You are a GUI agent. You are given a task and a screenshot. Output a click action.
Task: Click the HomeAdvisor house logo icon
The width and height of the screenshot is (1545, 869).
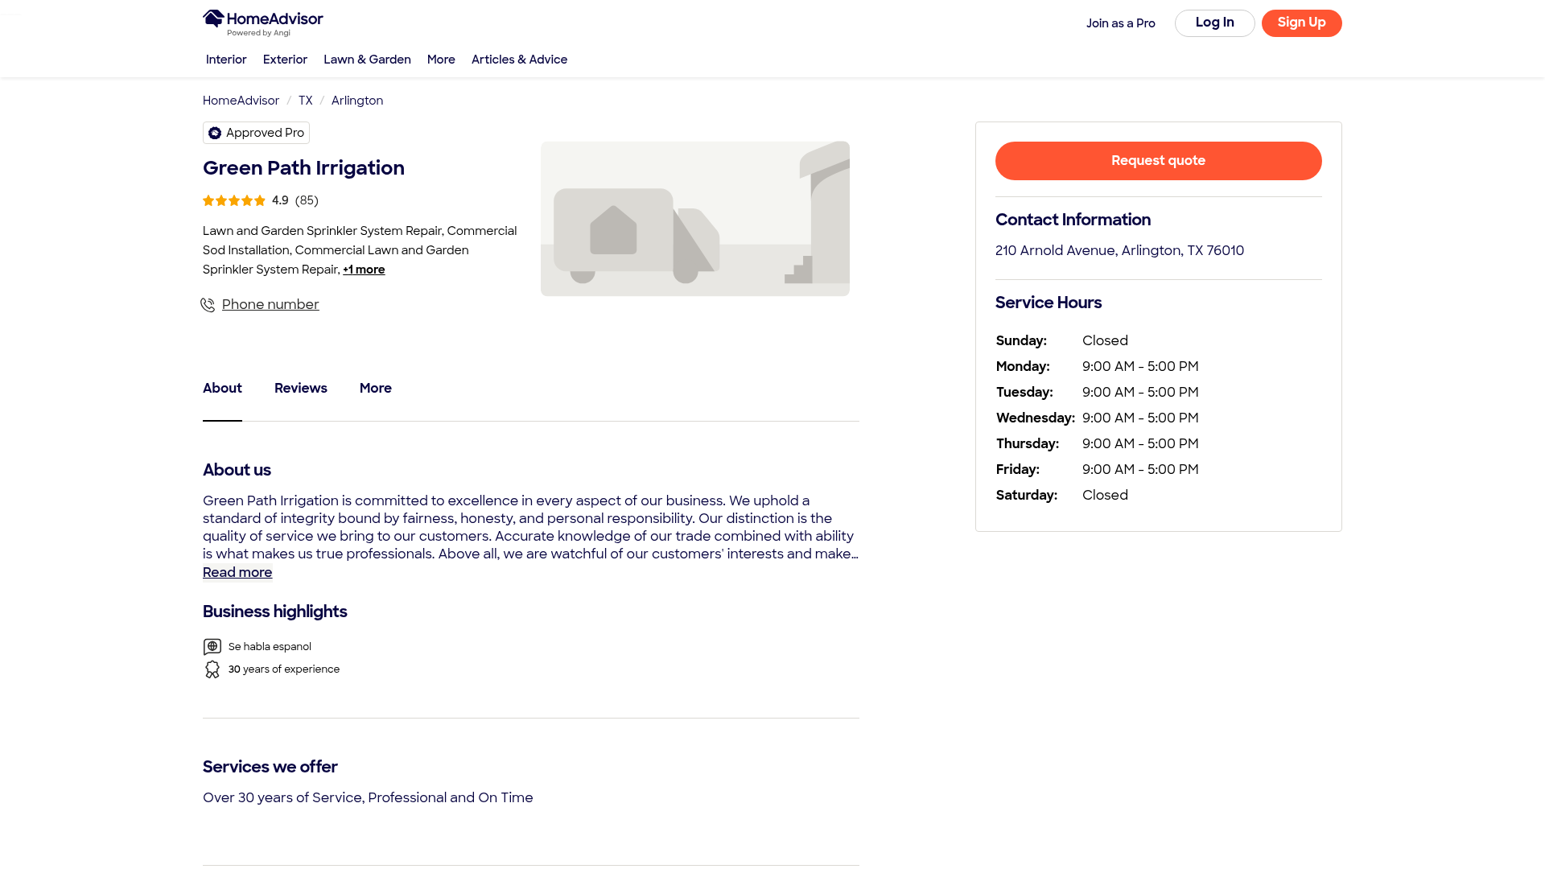point(213,19)
